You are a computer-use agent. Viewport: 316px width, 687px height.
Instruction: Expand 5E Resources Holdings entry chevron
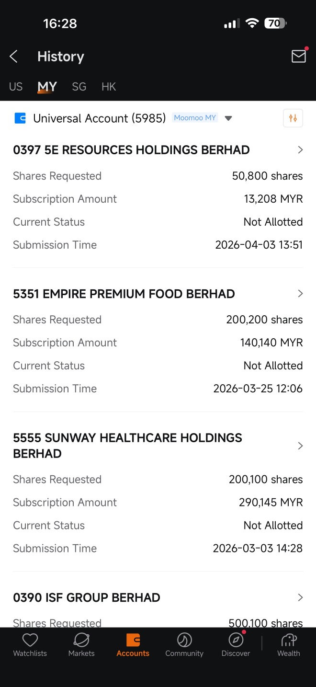[x=300, y=150]
